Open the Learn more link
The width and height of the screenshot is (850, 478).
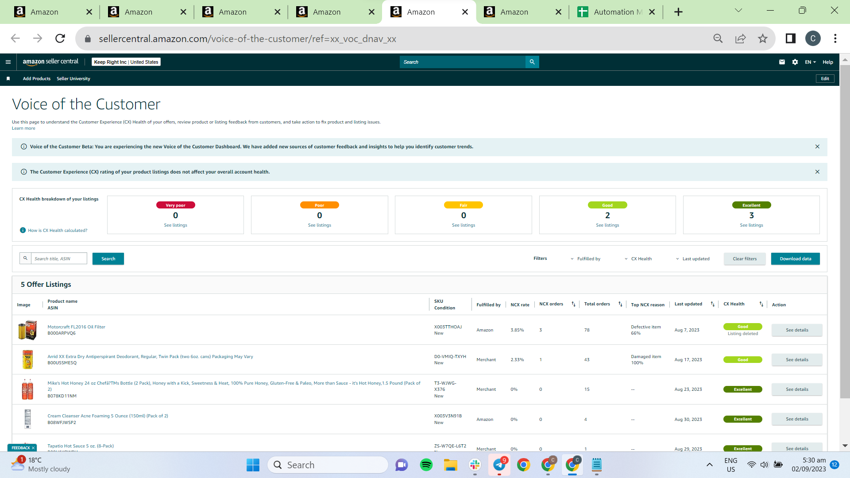pyautogui.click(x=23, y=128)
